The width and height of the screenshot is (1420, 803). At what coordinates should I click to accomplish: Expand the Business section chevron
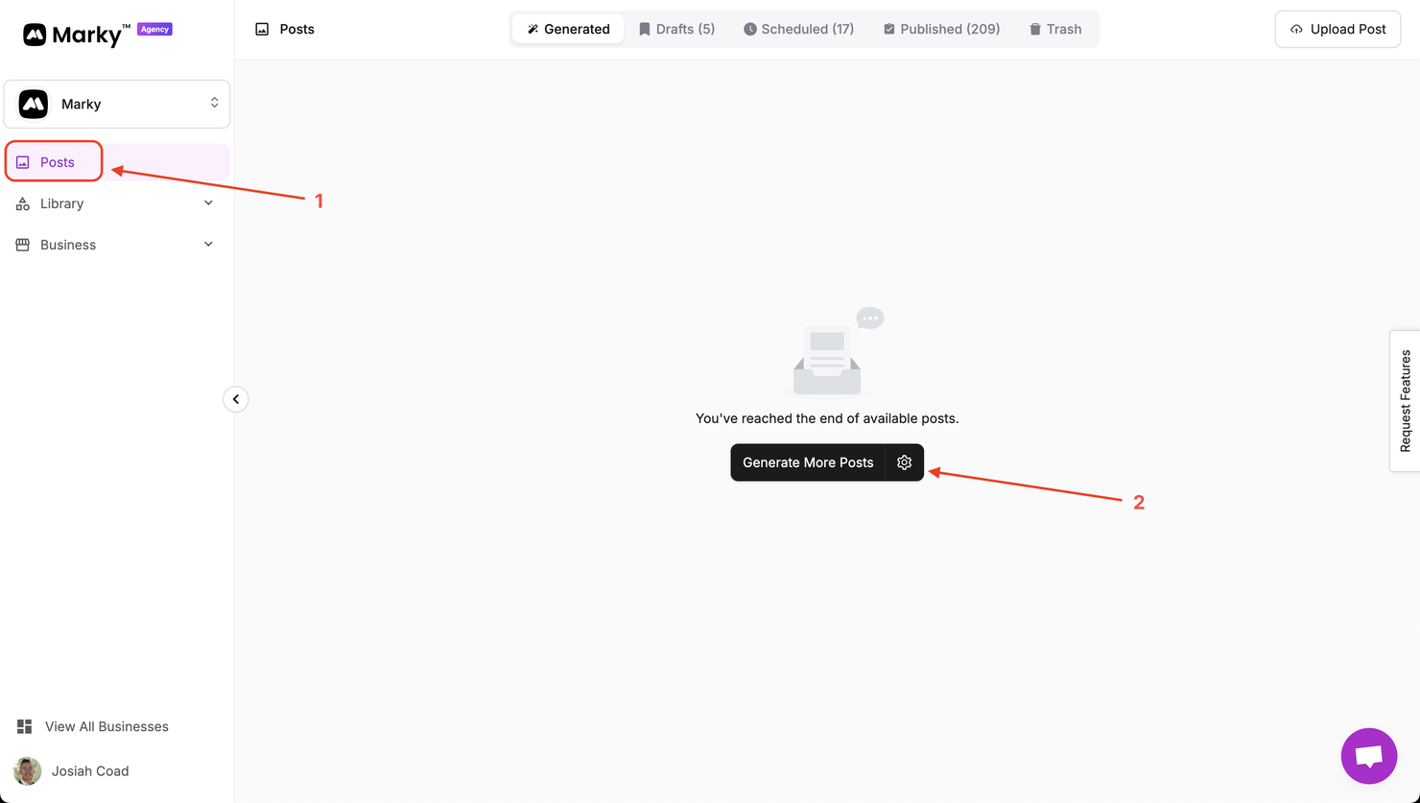pyautogui.click(x=208, y=245)
